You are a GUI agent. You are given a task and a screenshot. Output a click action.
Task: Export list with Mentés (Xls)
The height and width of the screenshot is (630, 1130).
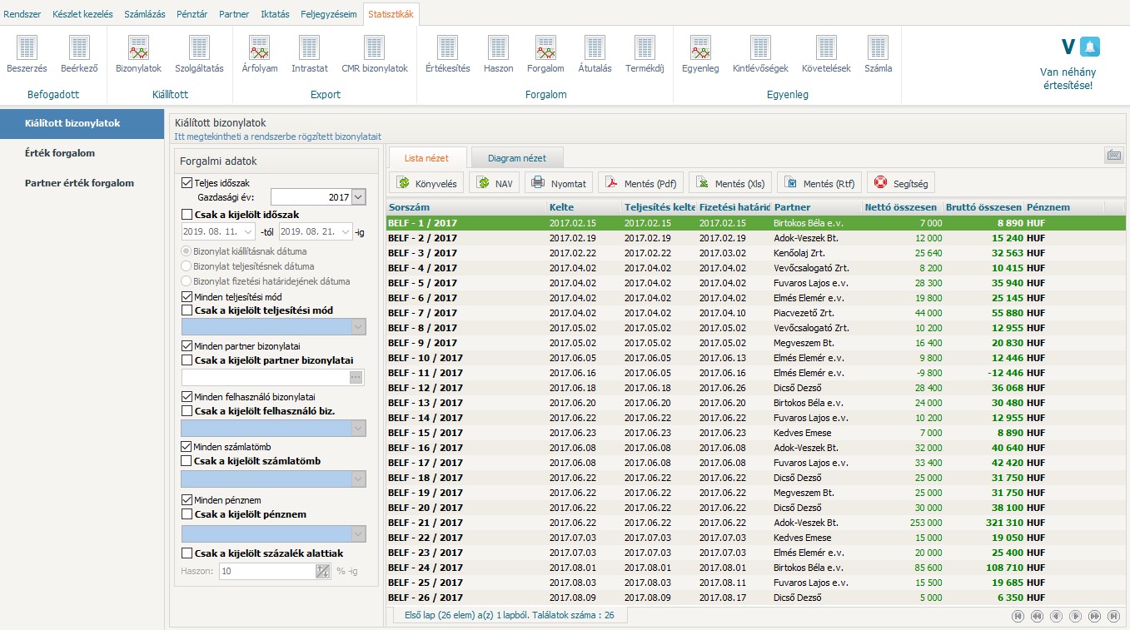(x=729, y=183)
